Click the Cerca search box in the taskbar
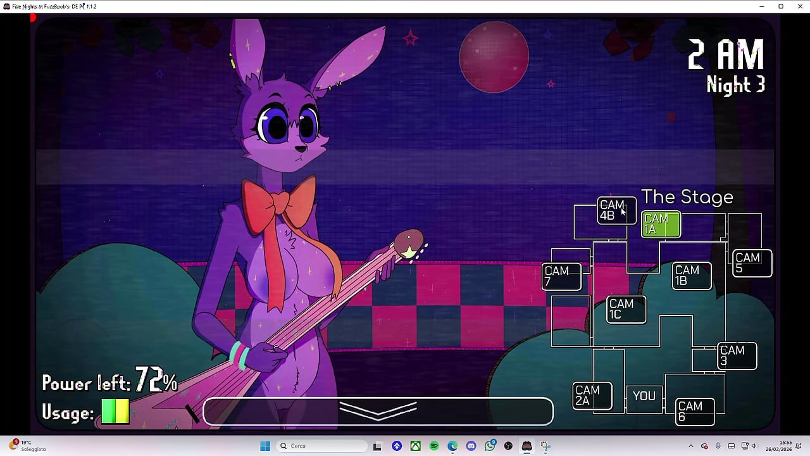Viewport: 810px width, 456px height. [x=321, y=446]
